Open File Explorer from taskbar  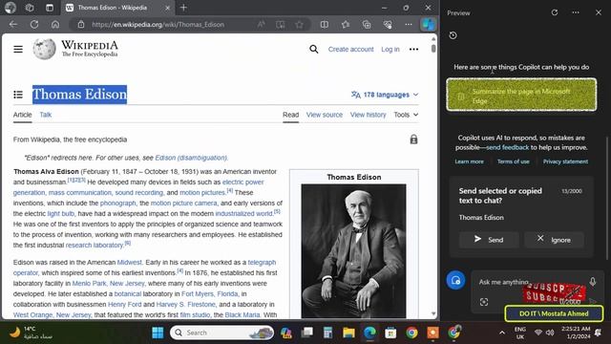pyautogui.click(x=348, y=333)
